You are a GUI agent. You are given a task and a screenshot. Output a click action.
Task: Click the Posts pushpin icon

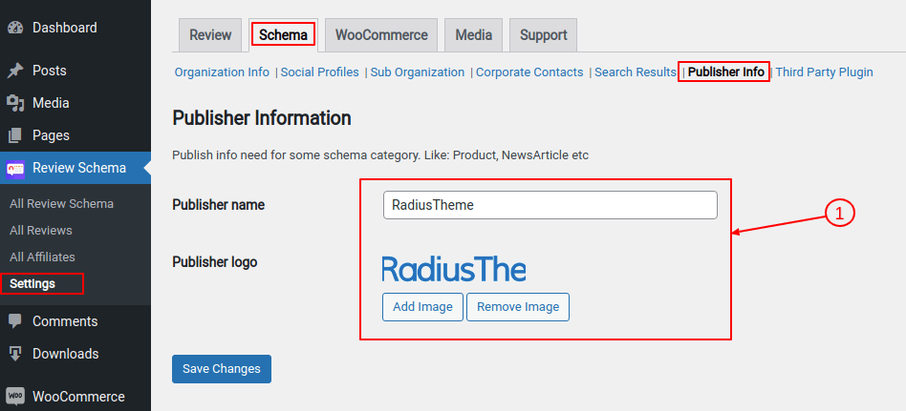[x=15, y=71]
